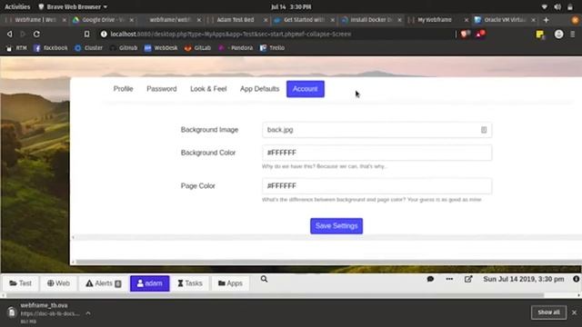Open the Cluster bookmark
The image size is (582, 327).
tap(89, 48)
